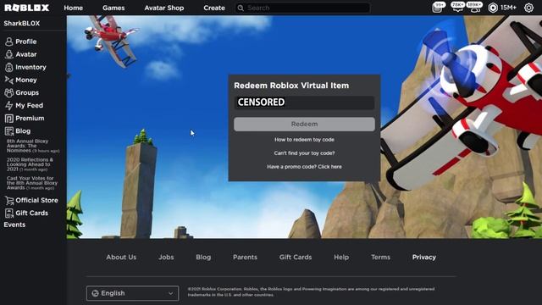Viewport: 542px width, 305px height.
Task: Open Groups in the sidebar
Action: click(27, 92)
